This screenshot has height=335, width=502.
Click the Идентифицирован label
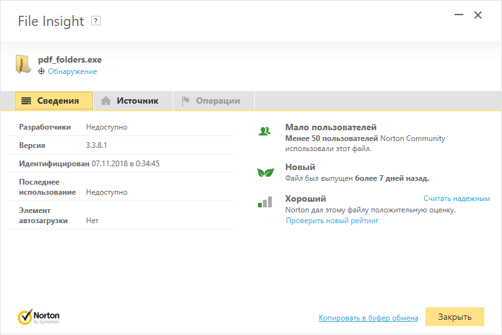(54, 164)
